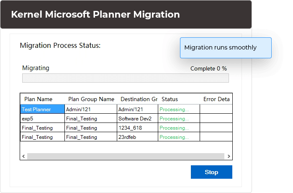Select the Error Deta column header
Screen dimensions: 293x193
pyautogui.click(x=216, y=99)
